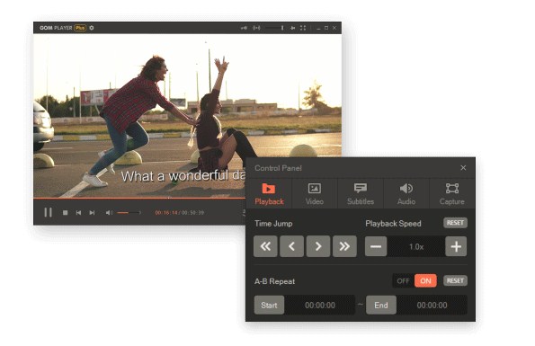
Task: Jump back with the single left arrow
Action: pos(291,246)
